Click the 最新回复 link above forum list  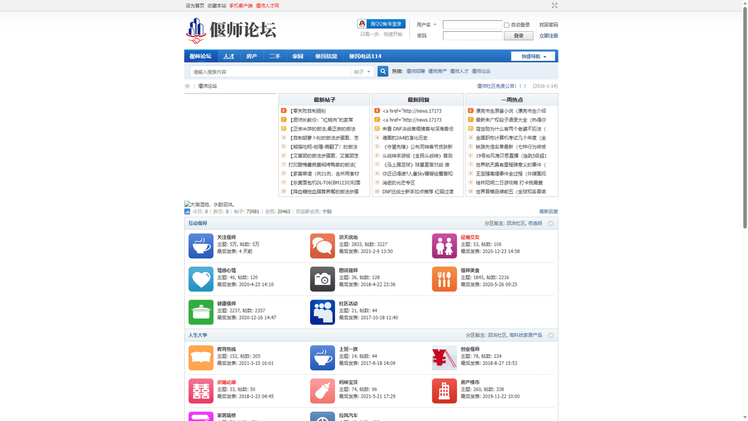click(549, 212)
